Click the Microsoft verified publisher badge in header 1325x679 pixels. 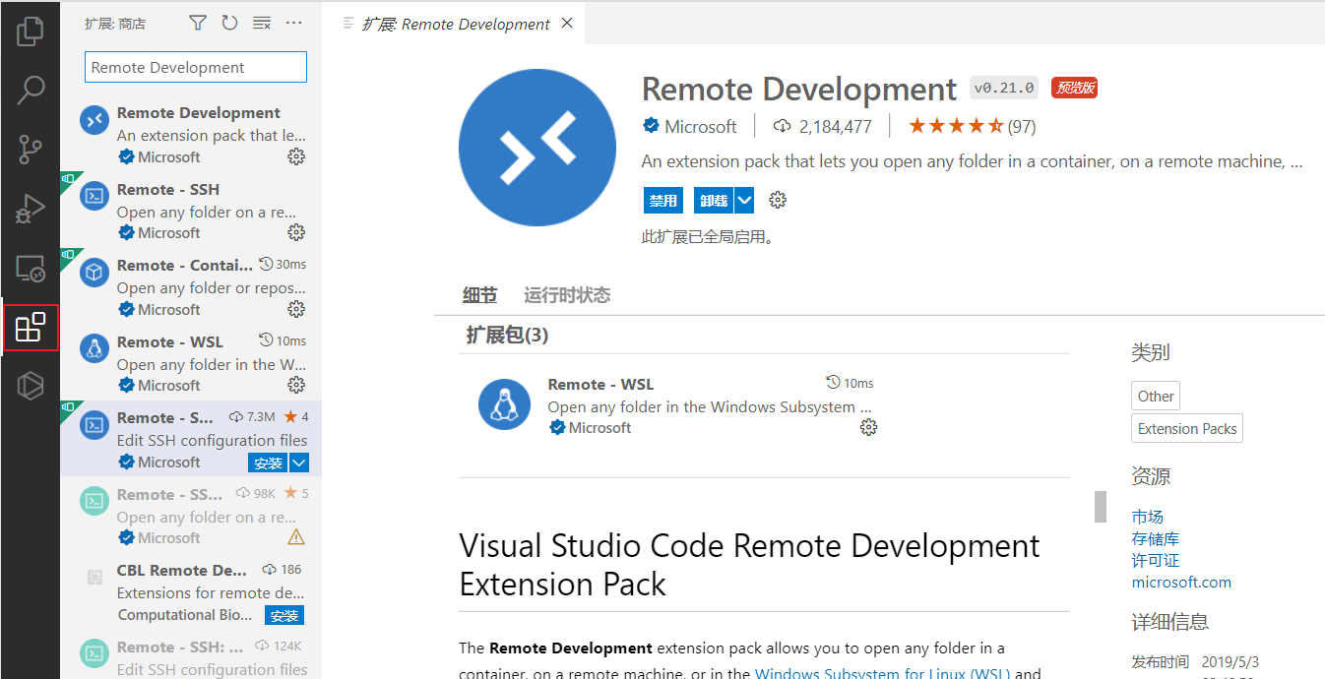(651, 126)
